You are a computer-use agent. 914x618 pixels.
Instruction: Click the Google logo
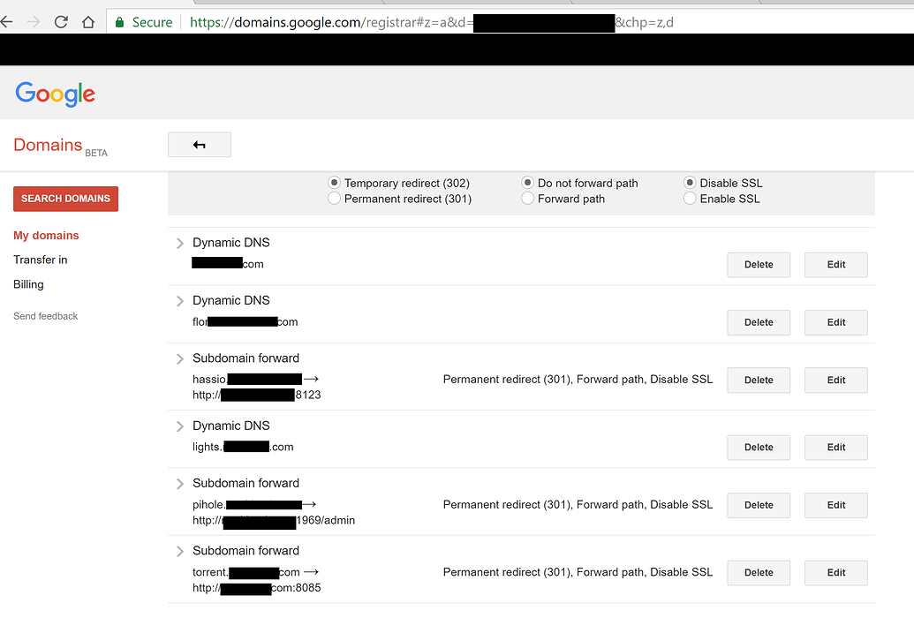tap(56, 94)
